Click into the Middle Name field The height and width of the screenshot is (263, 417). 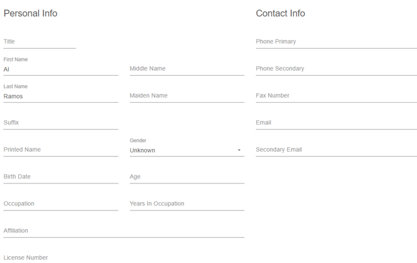pos(187,69)
